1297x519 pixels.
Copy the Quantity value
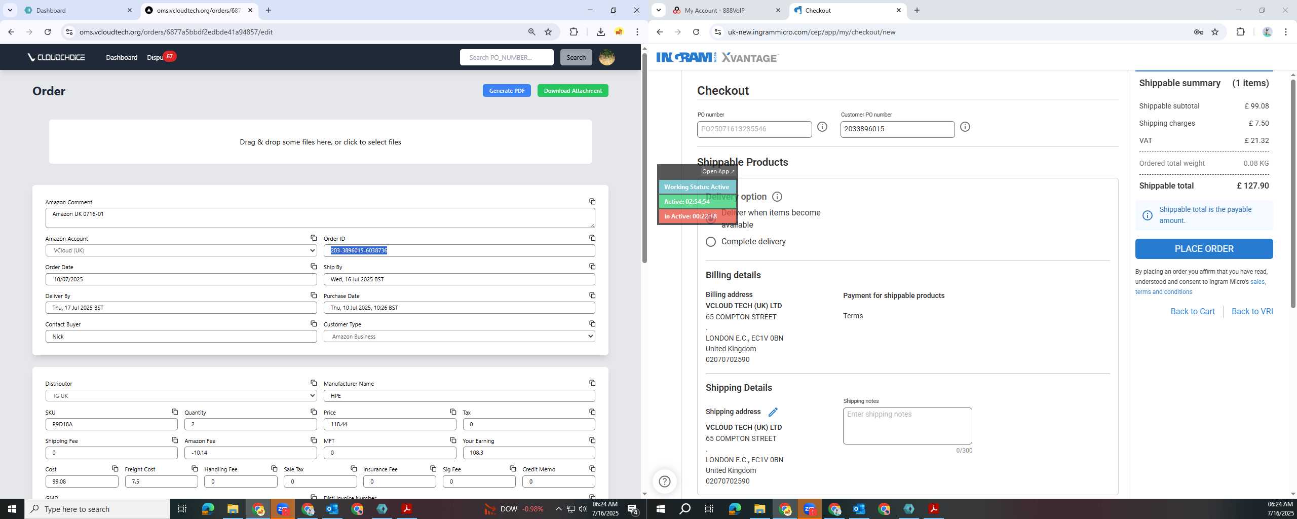tap(314, 412)
